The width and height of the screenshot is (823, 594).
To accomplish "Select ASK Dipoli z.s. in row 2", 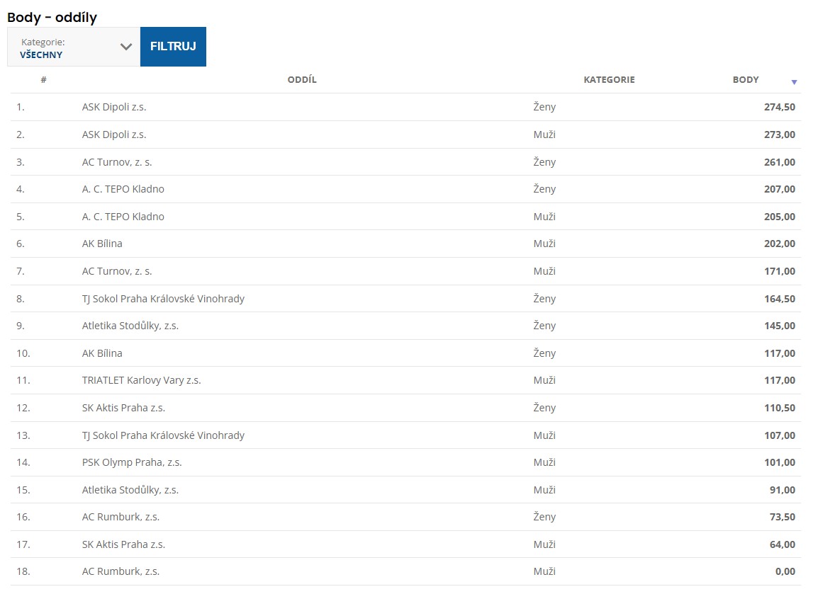I will click(114, 135).
